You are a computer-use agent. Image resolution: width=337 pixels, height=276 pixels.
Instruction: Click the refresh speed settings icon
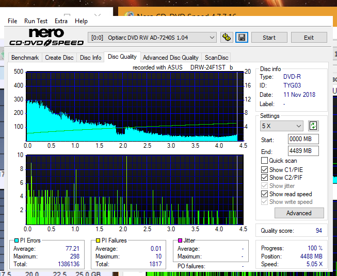tap(313, 126)
